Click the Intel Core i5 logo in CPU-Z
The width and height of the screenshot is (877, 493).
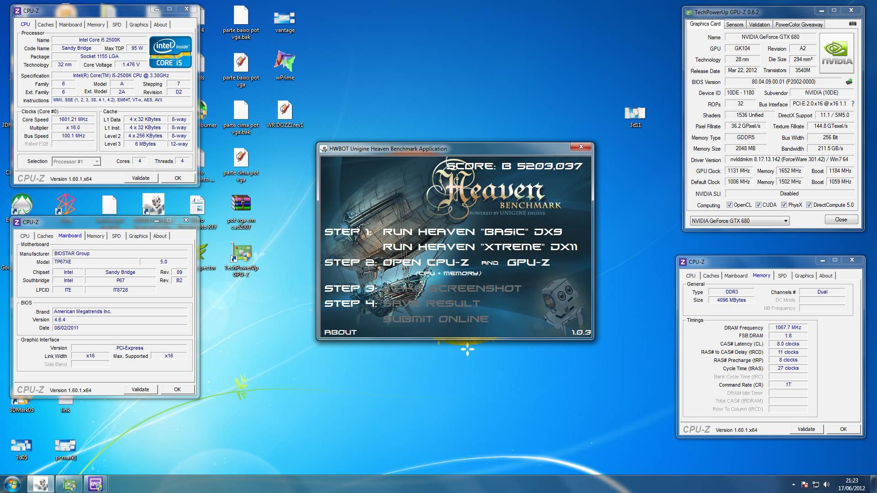pyautogui.click(x=170, y=52)
